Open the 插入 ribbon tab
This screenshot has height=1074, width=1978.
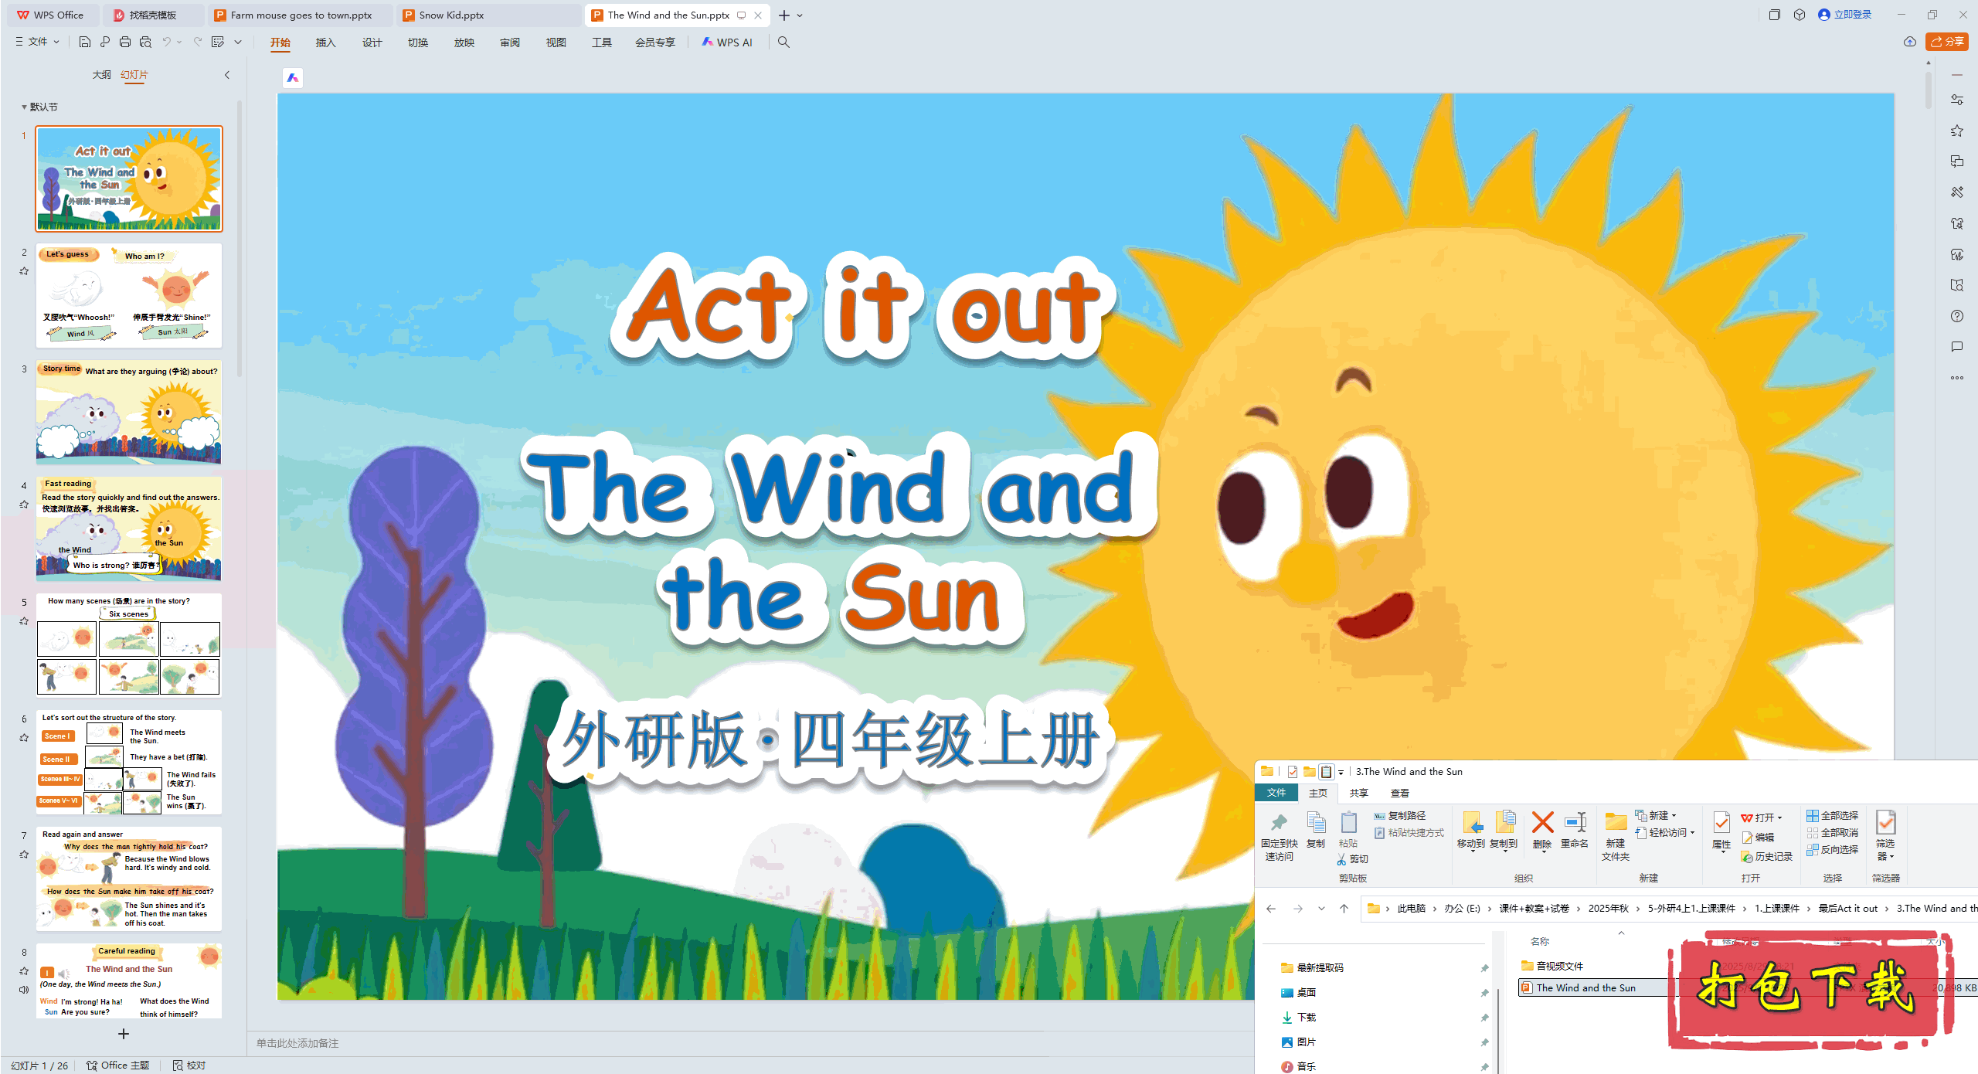point(325,42)
